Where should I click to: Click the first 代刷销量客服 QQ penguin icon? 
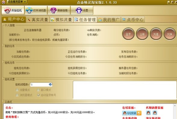(148, 113)
